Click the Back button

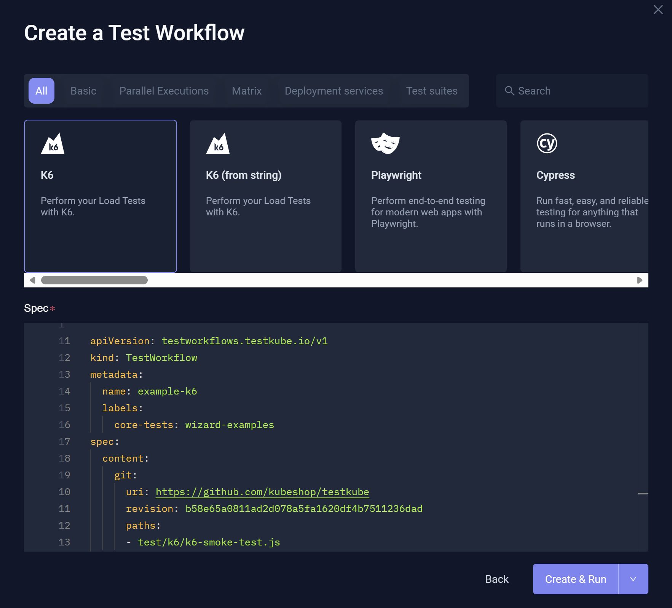tap(497, 579)
